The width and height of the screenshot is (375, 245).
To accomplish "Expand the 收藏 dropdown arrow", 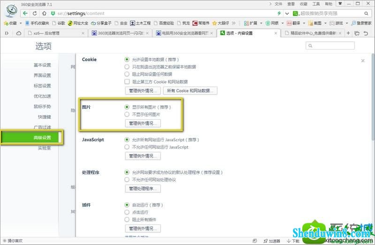I will tap(21, 23).
